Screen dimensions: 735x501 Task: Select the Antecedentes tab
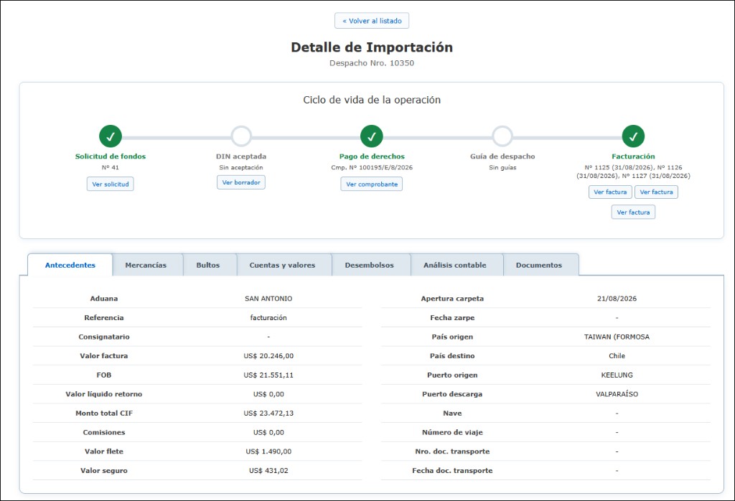click(x=70, y=265)
